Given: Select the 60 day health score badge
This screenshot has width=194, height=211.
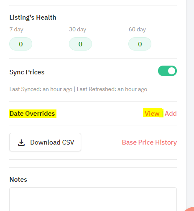Looking at the screenshot, I should [x=140, y=44].
